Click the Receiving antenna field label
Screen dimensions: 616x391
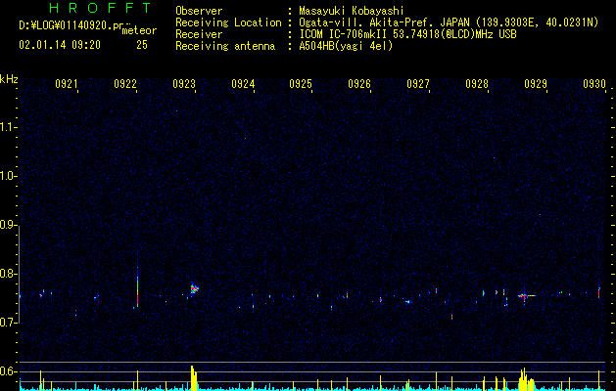(x=225, y=46)
